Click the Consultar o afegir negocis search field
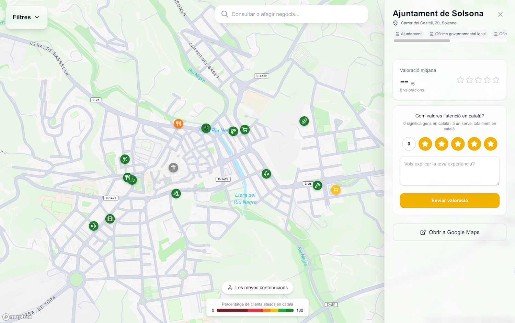Image resolution: width=515 pixels, height=323 pixels. click(292, 14)
